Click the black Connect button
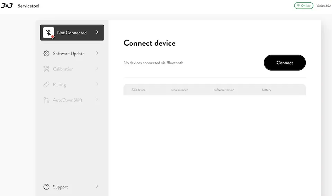Viewport: 332px width, 196px height. tap(285, 63)
